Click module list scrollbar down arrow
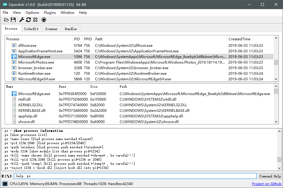Screen dimensions: 283x188 point(276,122)
